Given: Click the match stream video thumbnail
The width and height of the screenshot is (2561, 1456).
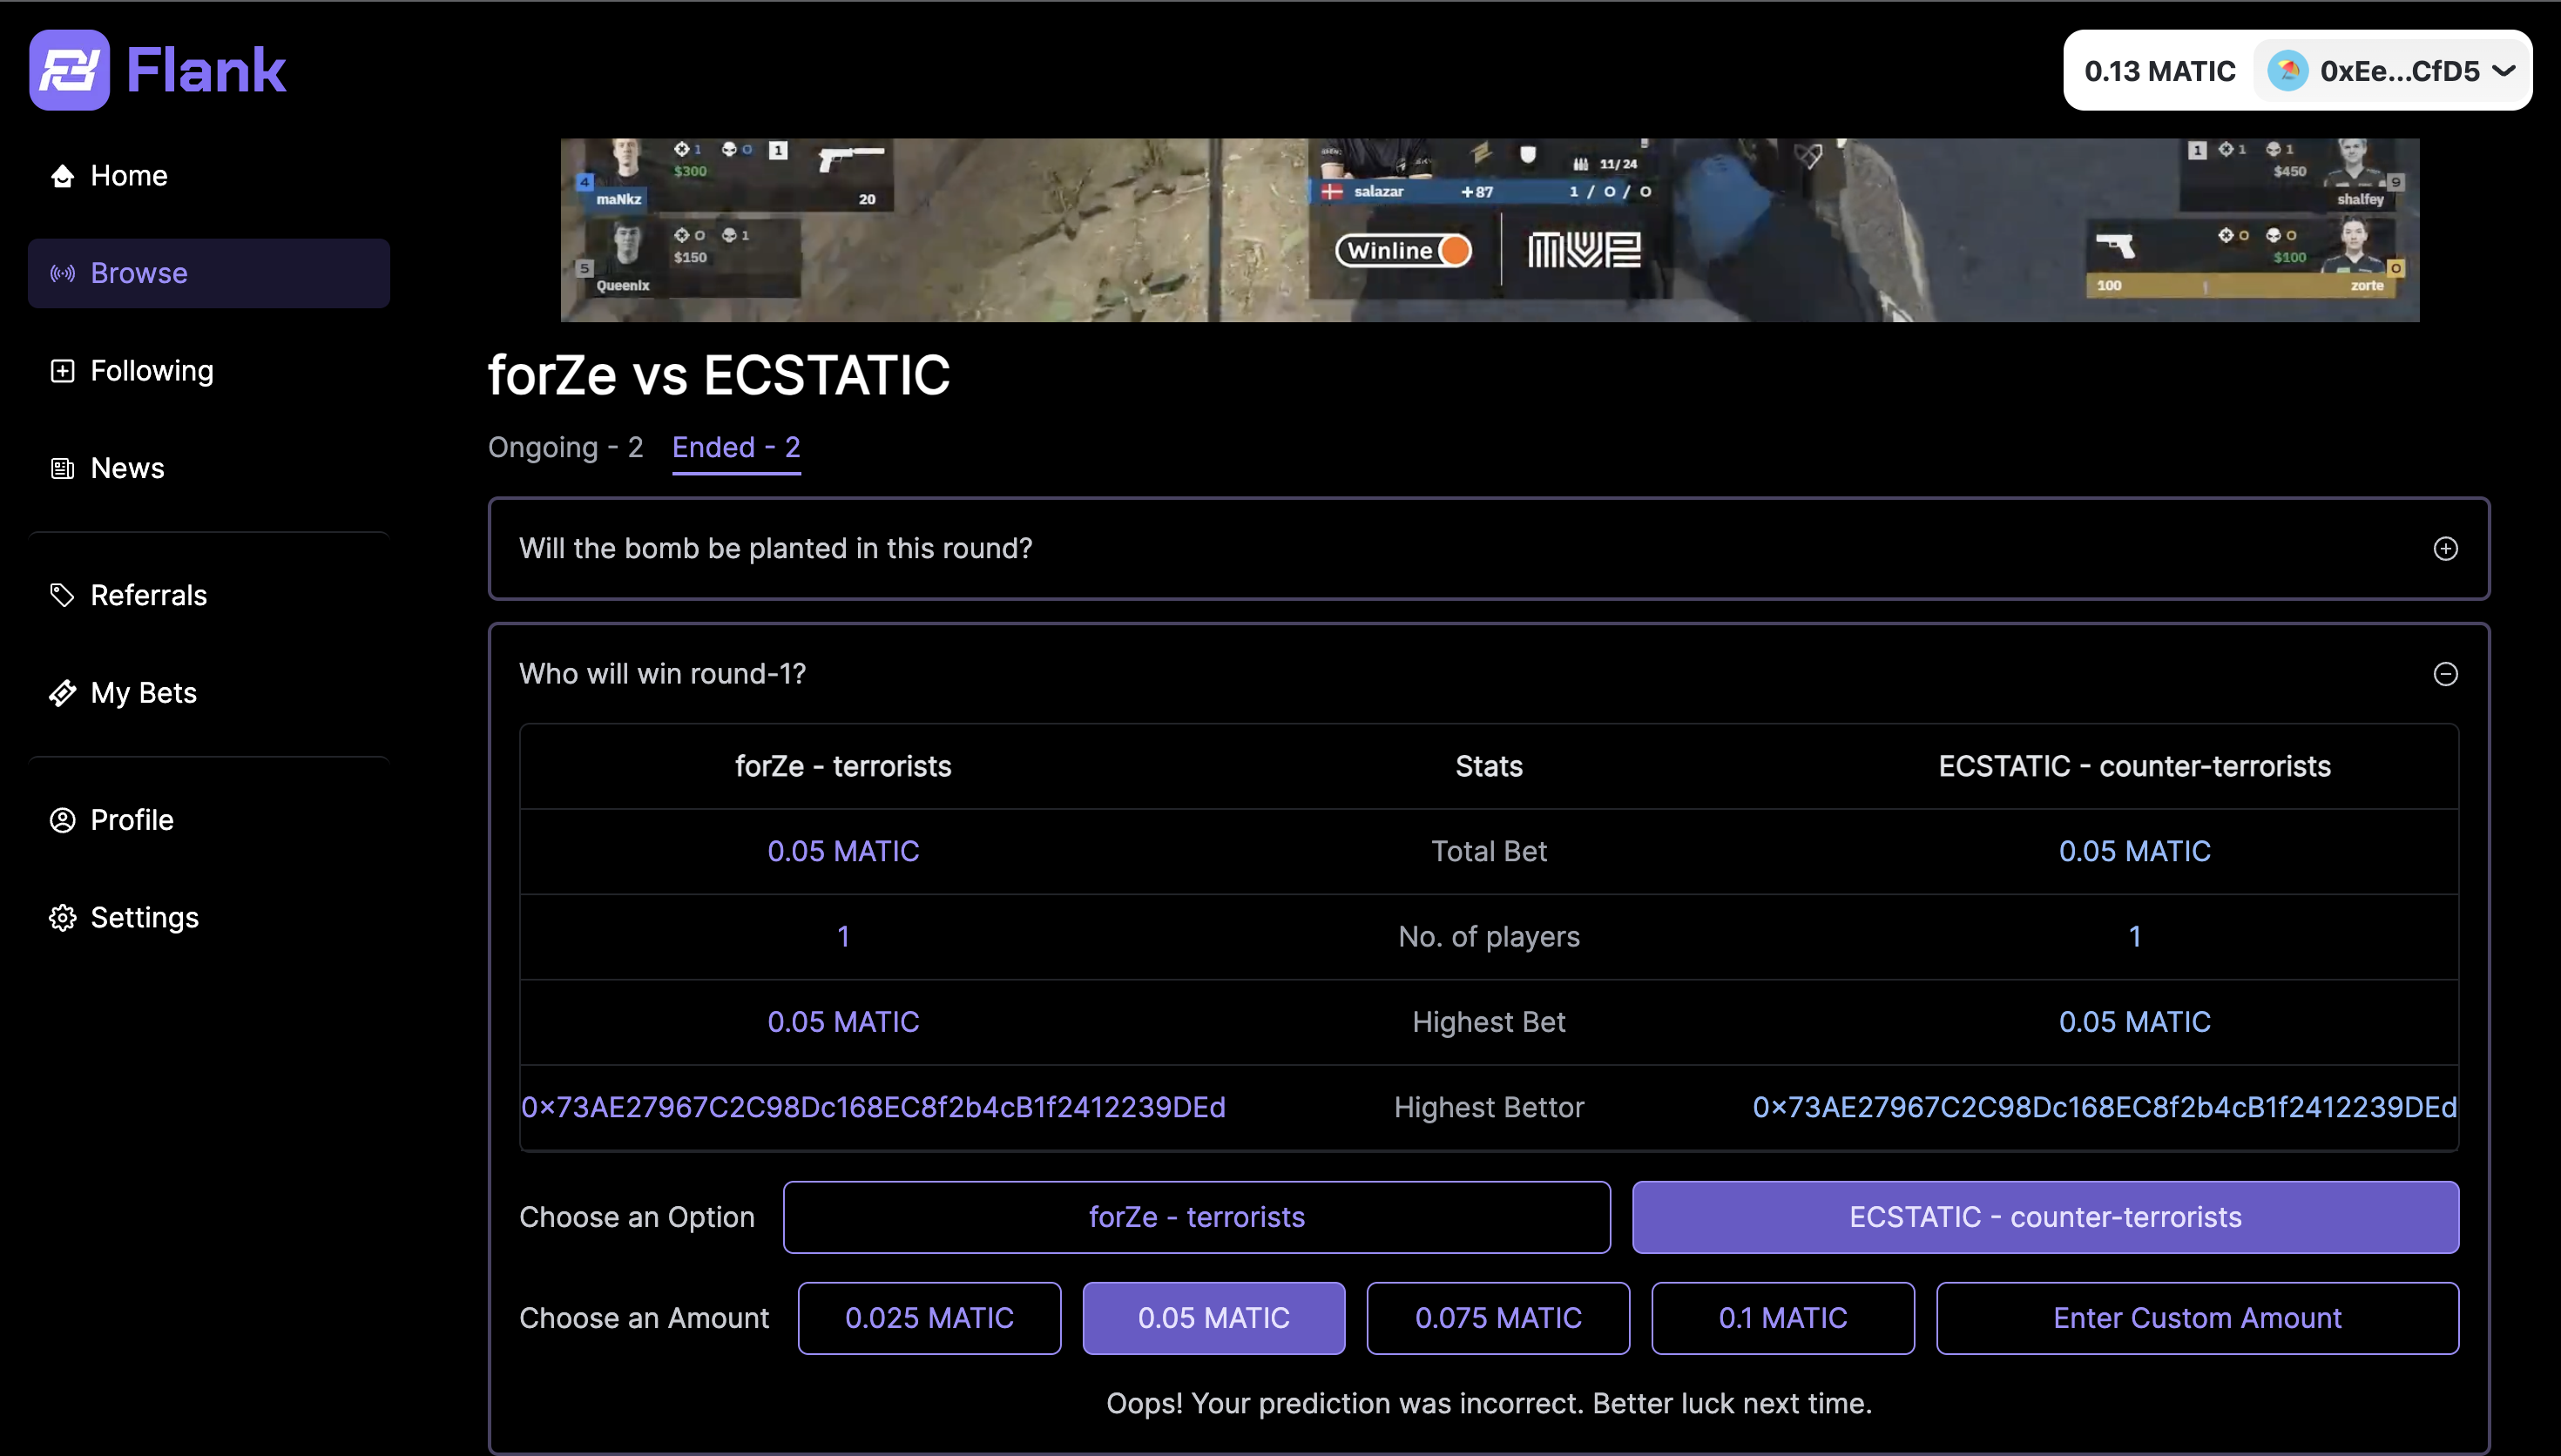Looking at the screenshot, I should [x=1489, y=230].
